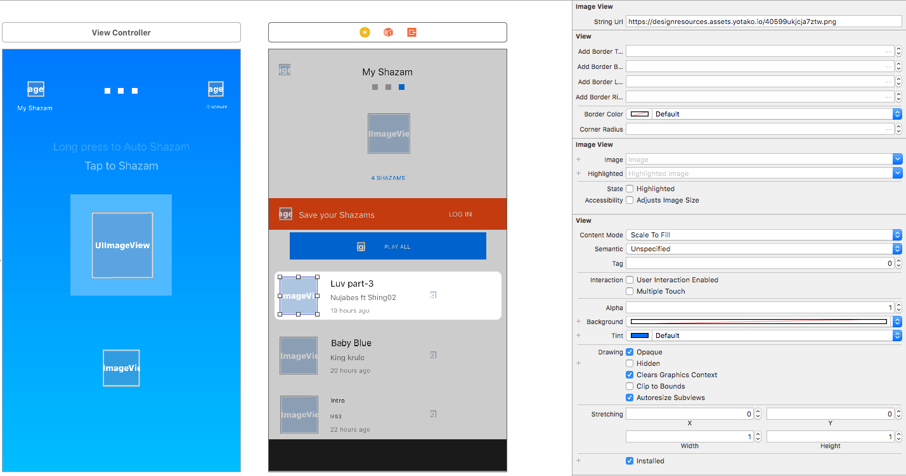Click the Corner Radius input field

[x=760, y=129]
